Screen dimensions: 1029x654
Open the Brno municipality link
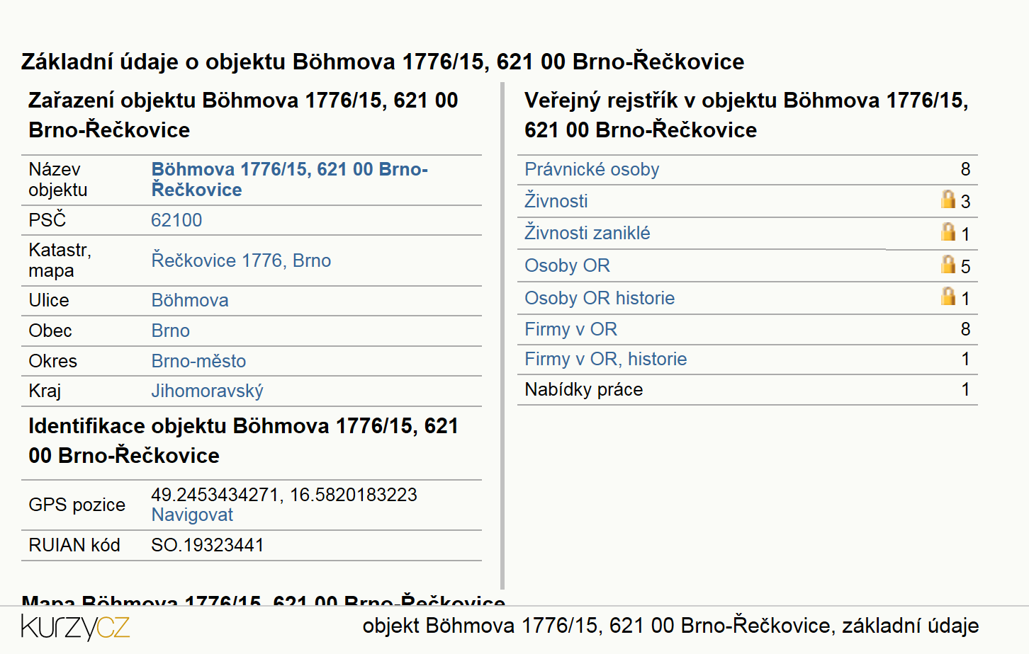[x=171, y=331]
